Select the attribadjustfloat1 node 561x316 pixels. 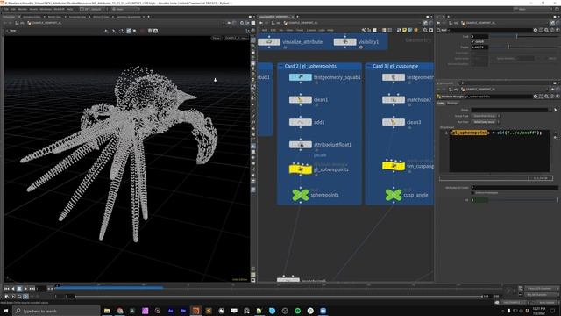[x=300, y=144]
